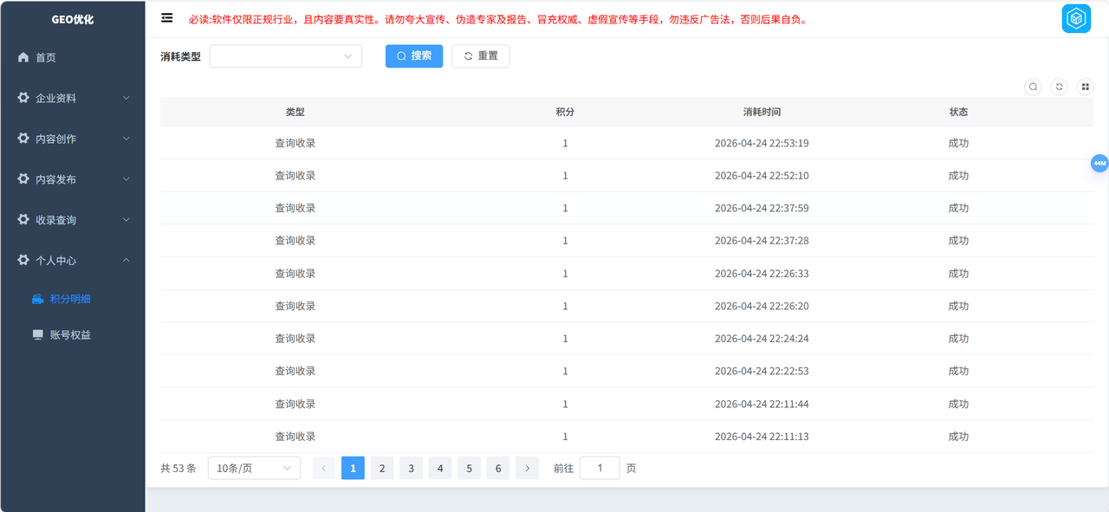Viewport: 1109px width, 512px height.
Task: Click the 前往 page number input
Action: click(600, 468)
